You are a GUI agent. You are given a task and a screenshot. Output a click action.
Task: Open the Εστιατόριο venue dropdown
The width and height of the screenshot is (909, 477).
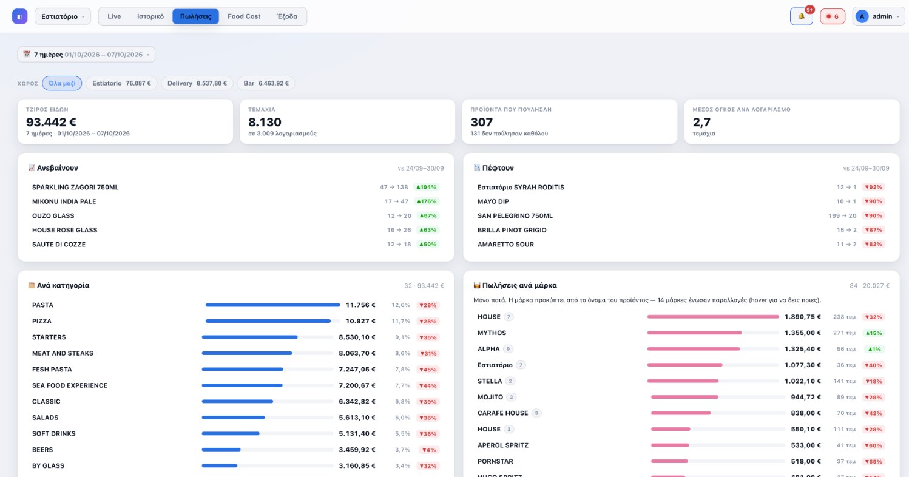(63, 16)
